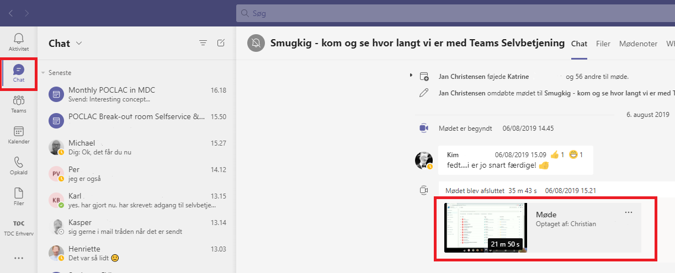The width and height of the screenshot is (675, 273).
Task: Switch to the Mødenoter tab
Action: pos(639,44)
